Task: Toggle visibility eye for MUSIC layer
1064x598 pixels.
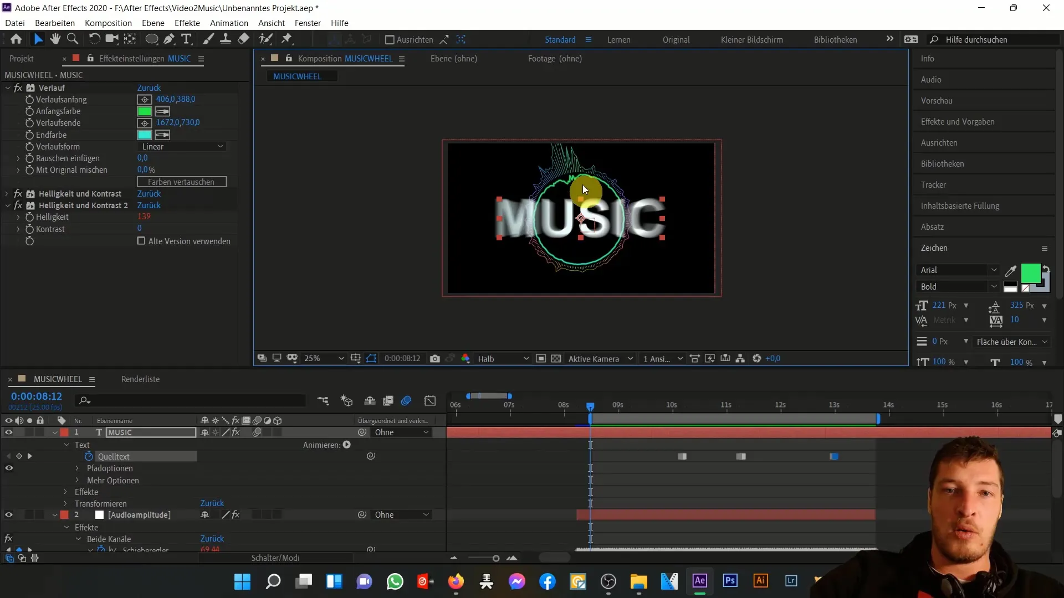Action: (x=9, y=432)
